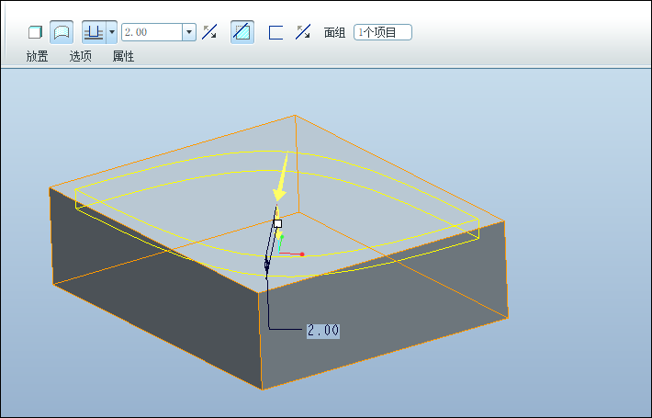Click the yellow direction arrow on model
This screenshot has width=652, height=418.
[281, 178]
